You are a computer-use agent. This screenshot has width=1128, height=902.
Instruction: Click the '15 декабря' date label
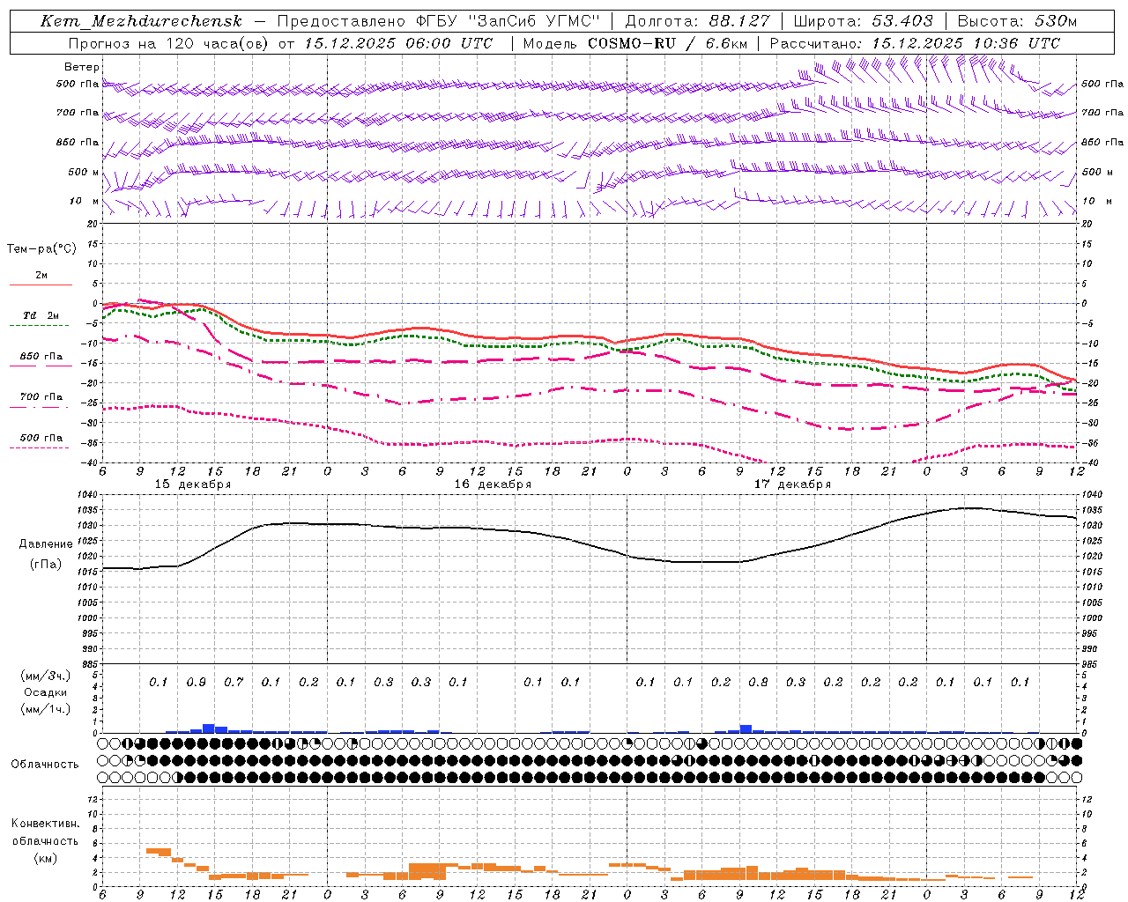pos(193,484)
